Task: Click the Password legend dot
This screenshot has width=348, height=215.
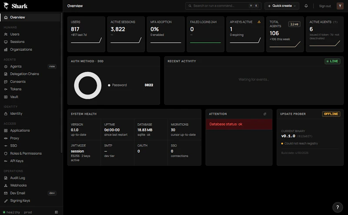Action: pos(109,85)
